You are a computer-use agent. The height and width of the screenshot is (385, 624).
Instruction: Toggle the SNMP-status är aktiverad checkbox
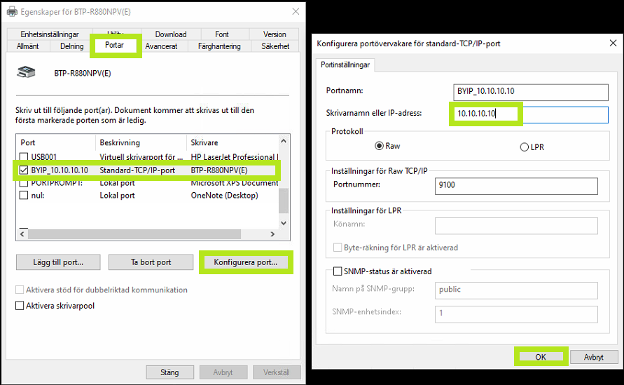coord(338,271)
